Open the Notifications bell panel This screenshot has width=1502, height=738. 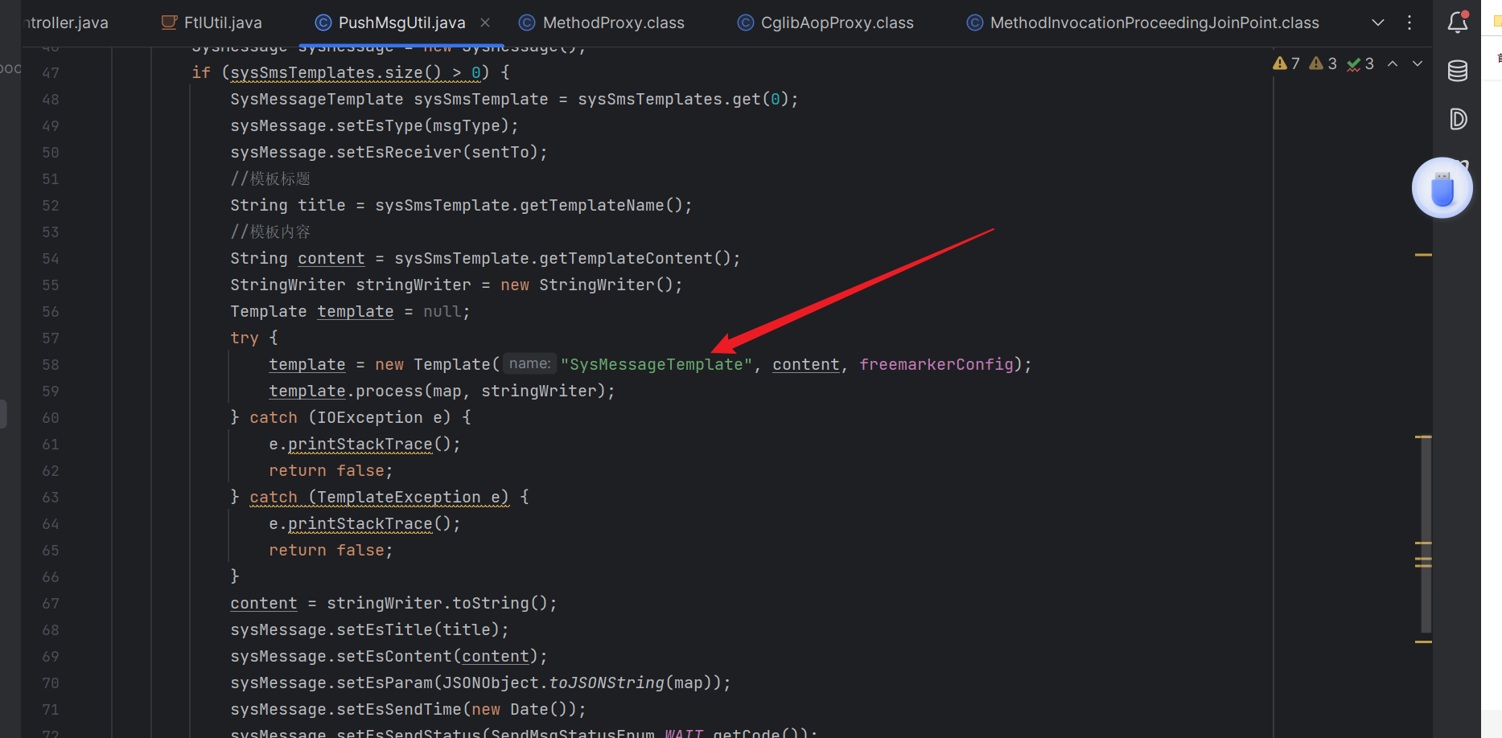pos(1457,23)
